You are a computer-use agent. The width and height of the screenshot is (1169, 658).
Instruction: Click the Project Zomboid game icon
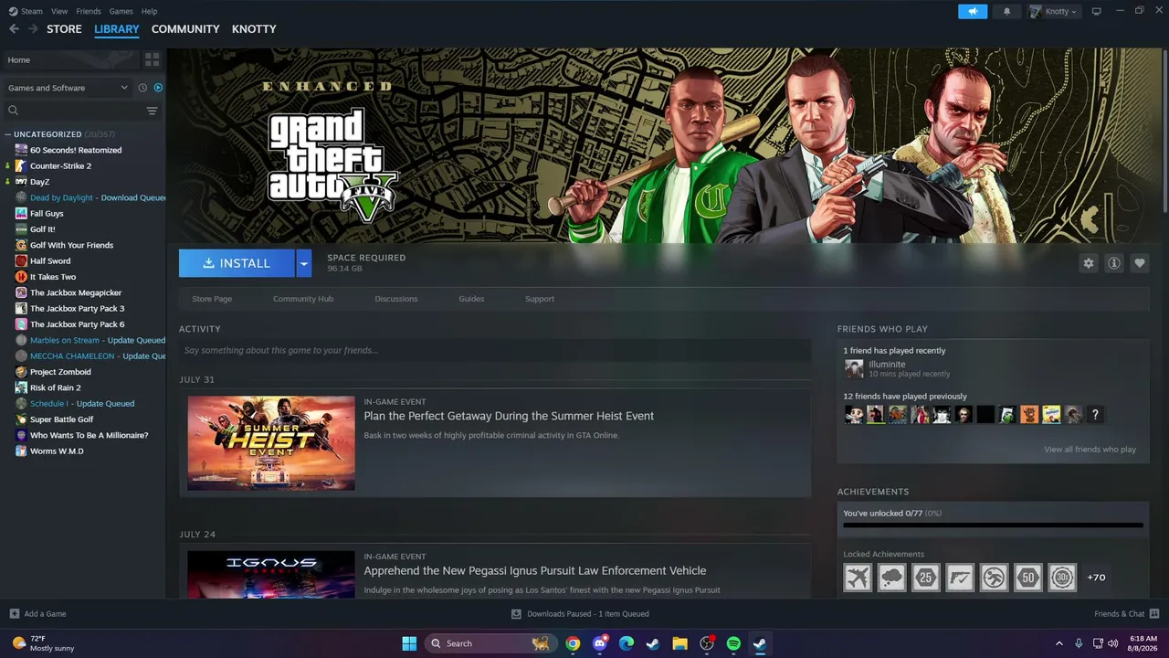pos(21,372)
